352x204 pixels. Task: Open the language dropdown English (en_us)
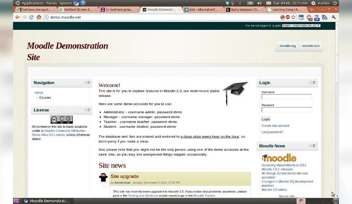tap(301, 26)
